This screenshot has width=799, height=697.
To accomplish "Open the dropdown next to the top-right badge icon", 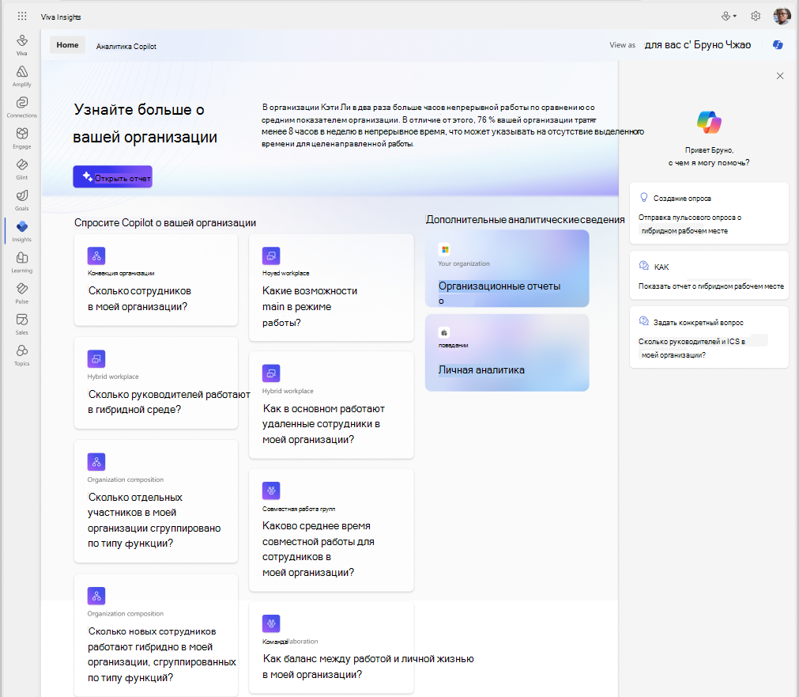I will point(735,17).
